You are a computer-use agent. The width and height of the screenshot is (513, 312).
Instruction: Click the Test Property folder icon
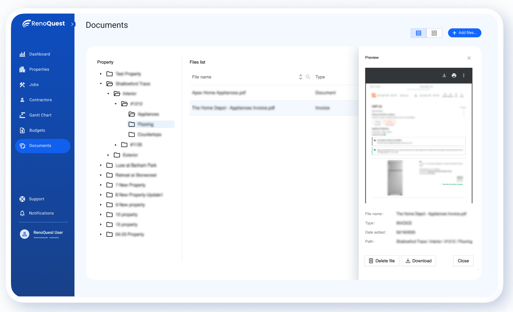(110, 74)
